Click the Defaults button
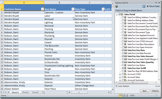Viewport: 162px width, 99px height. click(155, 91)
